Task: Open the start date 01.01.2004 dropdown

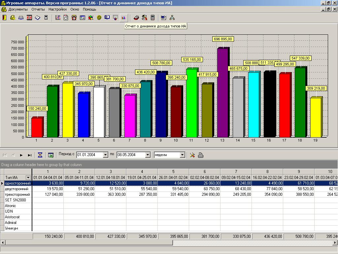Action: pyautogui.click(x=105, y=155)
